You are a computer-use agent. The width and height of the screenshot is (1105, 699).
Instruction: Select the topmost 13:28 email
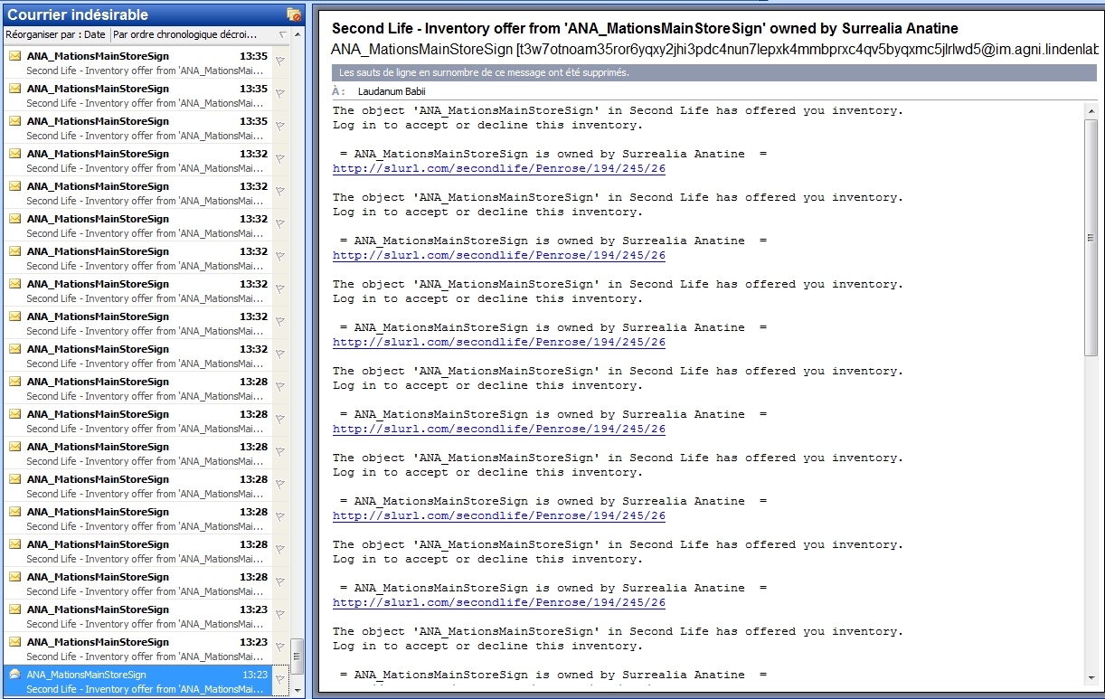[x=137, y=389]
